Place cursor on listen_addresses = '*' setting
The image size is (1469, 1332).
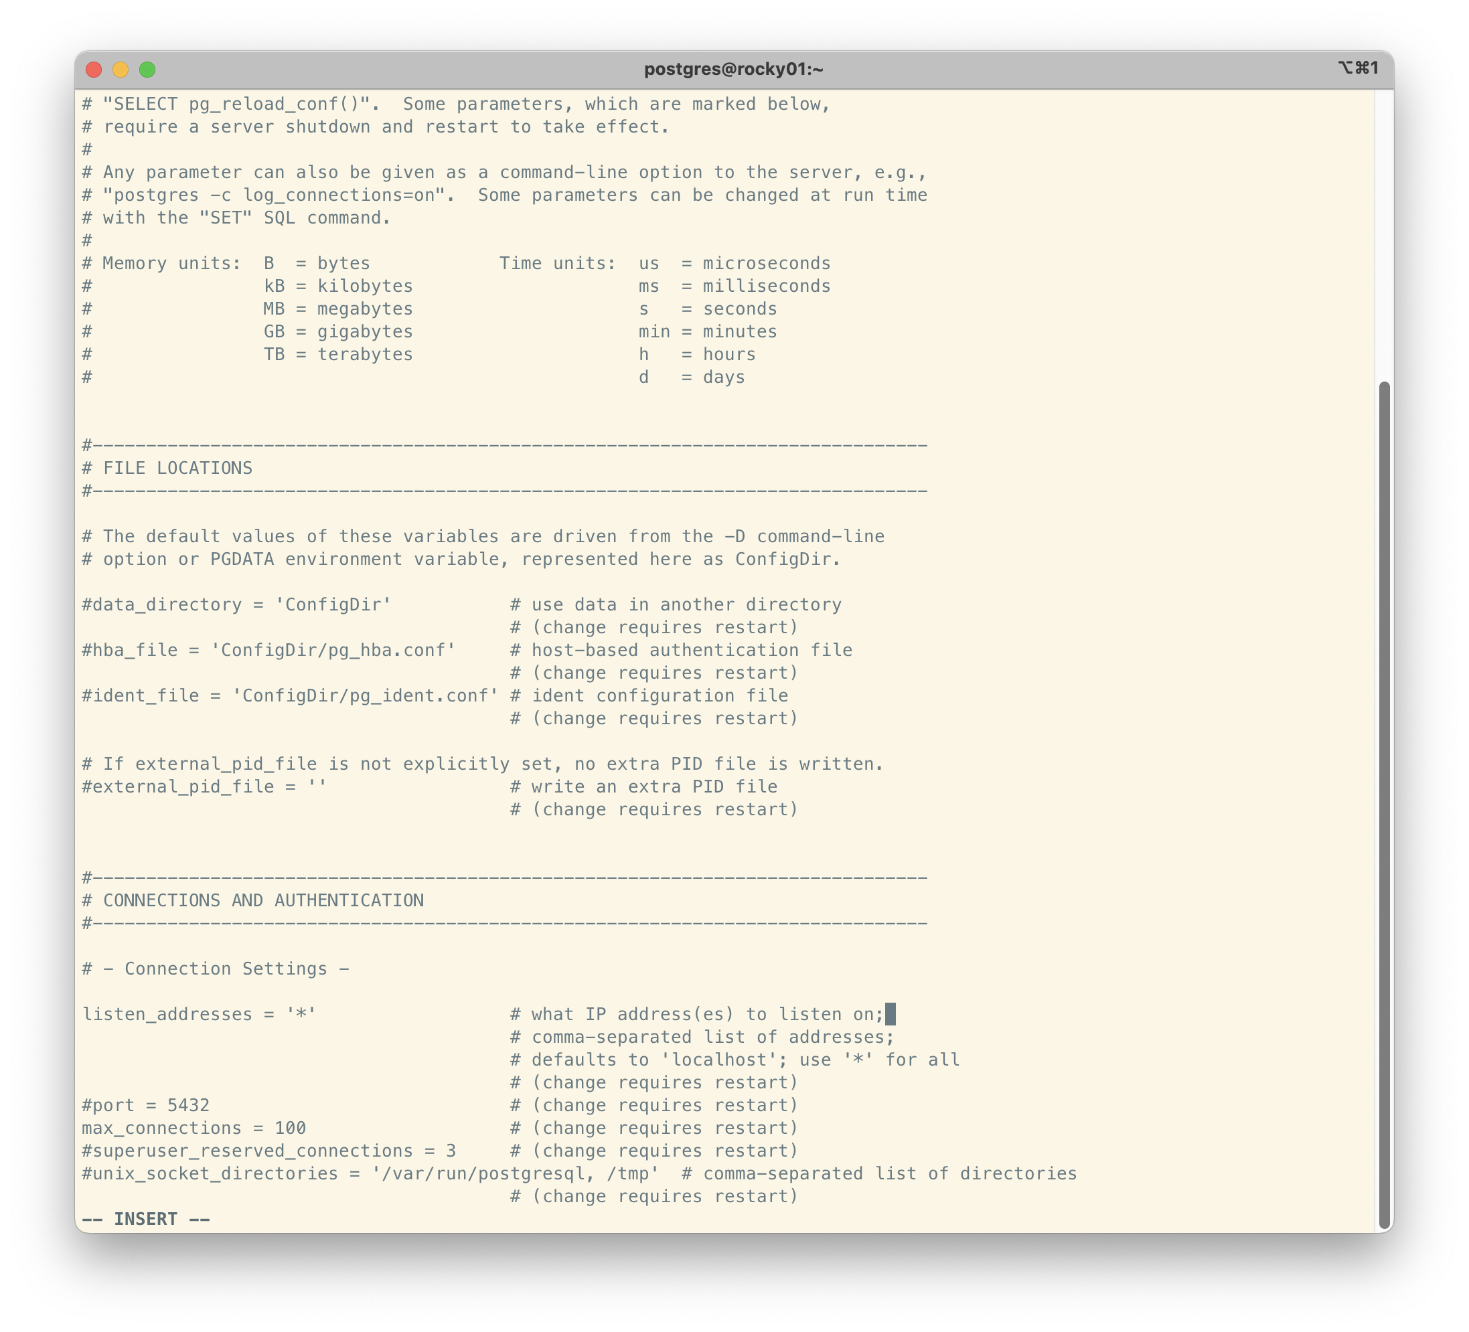(198, 1014)
